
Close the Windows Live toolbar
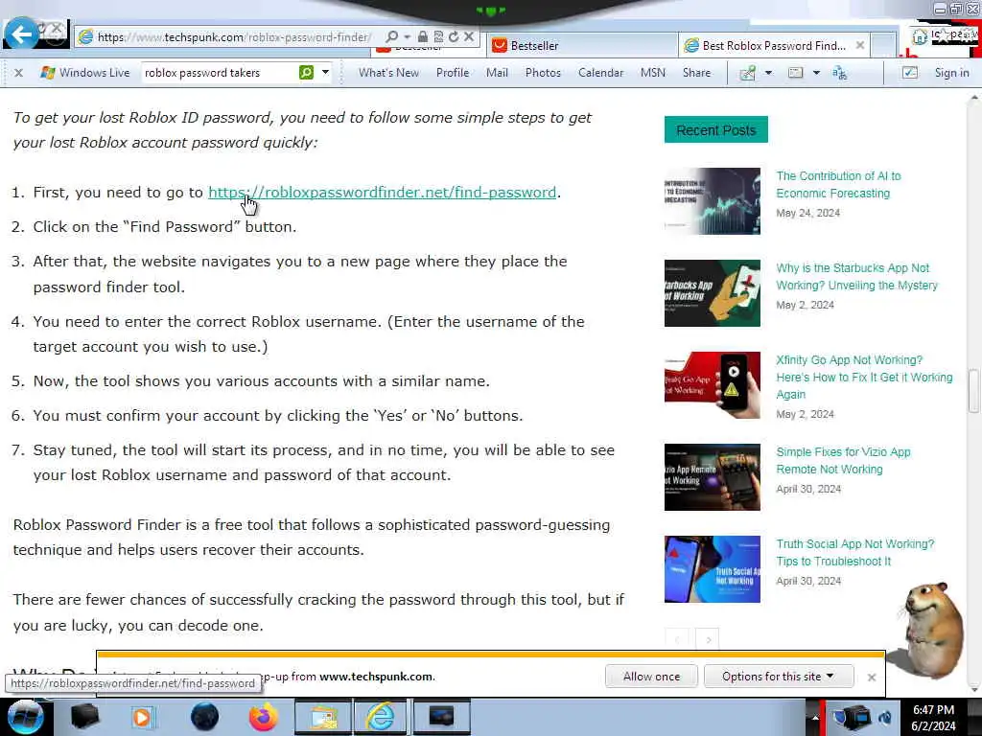19,73
